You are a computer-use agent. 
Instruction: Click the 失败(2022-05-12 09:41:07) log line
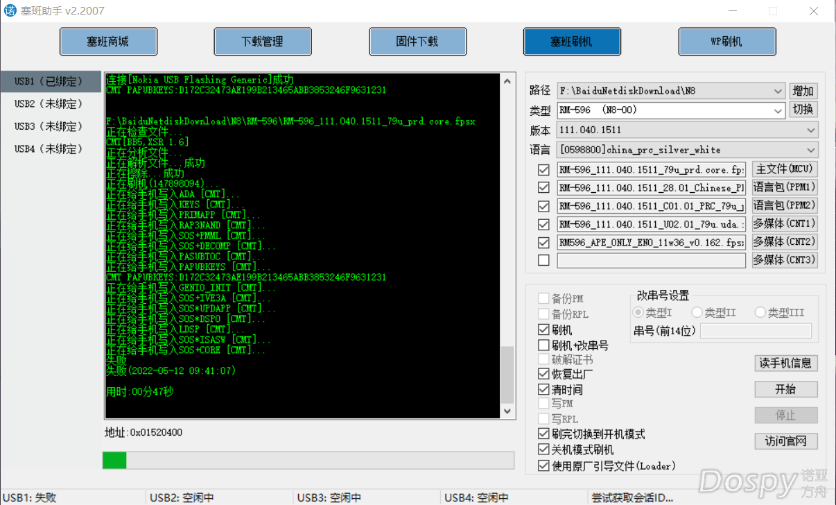point(171,371)
